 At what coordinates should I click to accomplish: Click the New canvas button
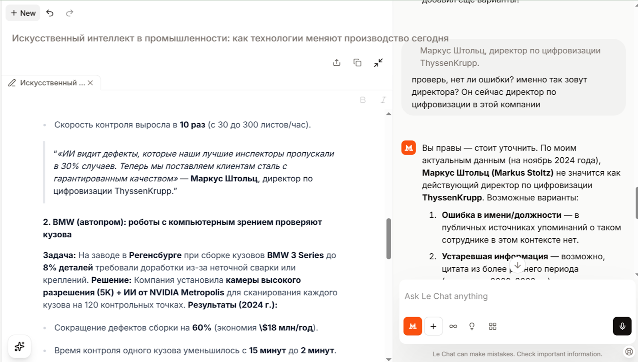pos(23,13)
